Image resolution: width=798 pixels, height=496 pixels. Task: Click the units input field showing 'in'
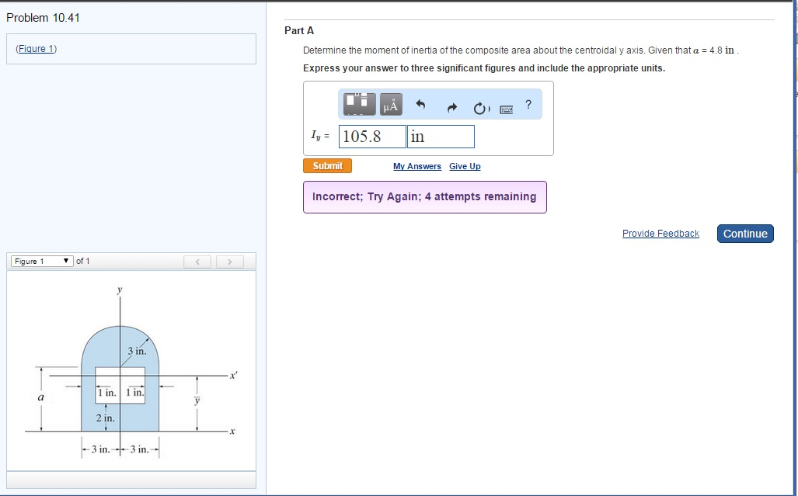pos(440,136)
